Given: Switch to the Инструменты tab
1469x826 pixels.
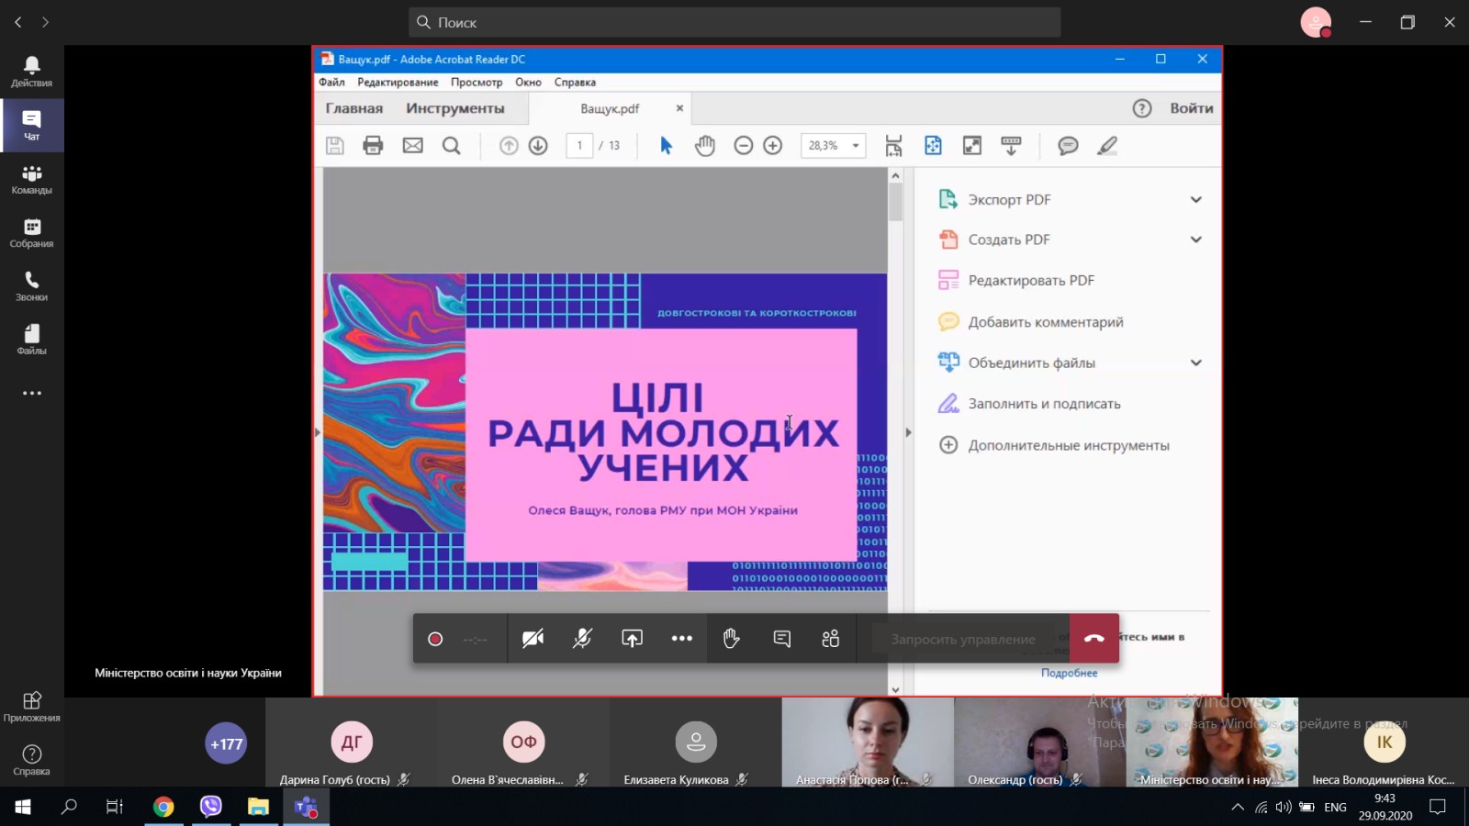Looking at the screenshot, I should [454, 108].
